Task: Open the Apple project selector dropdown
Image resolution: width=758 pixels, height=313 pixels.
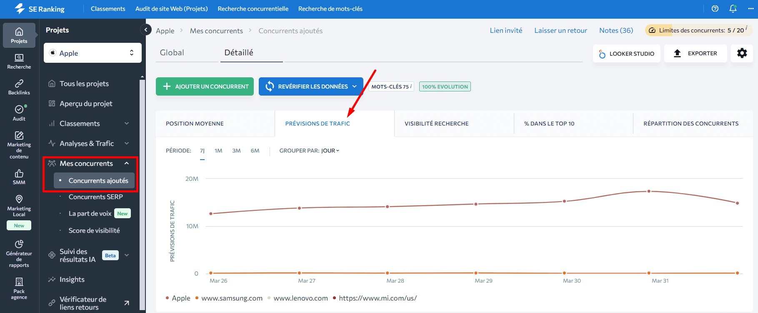Action: click(93, 53)
